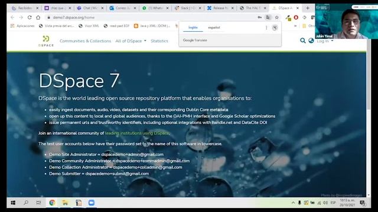Go to the browser home page icon

click(38, 17)
